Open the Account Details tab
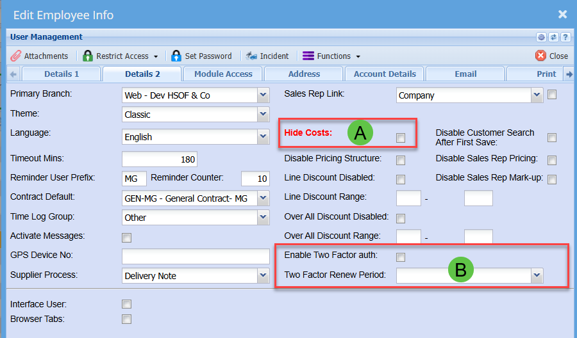 tap(385, 74)
